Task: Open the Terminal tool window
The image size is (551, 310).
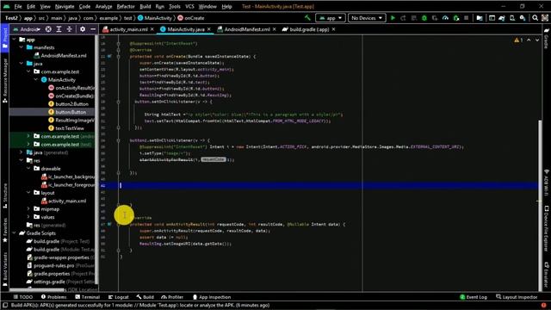Action: (88, 297)
